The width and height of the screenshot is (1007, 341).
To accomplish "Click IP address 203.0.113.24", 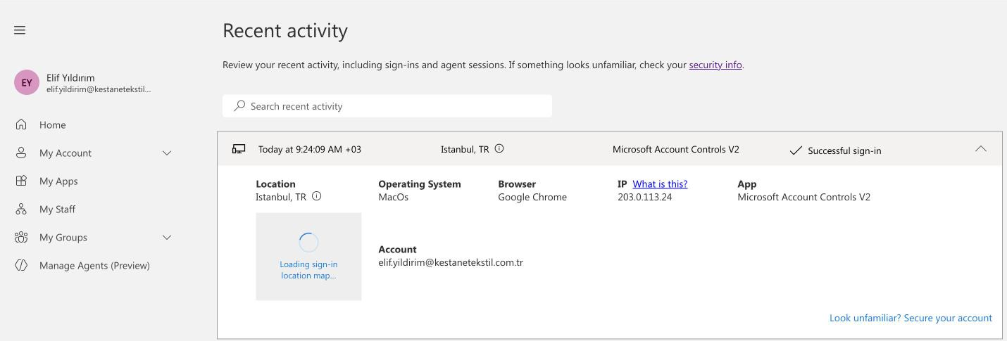I will click(x=644, y=197).
